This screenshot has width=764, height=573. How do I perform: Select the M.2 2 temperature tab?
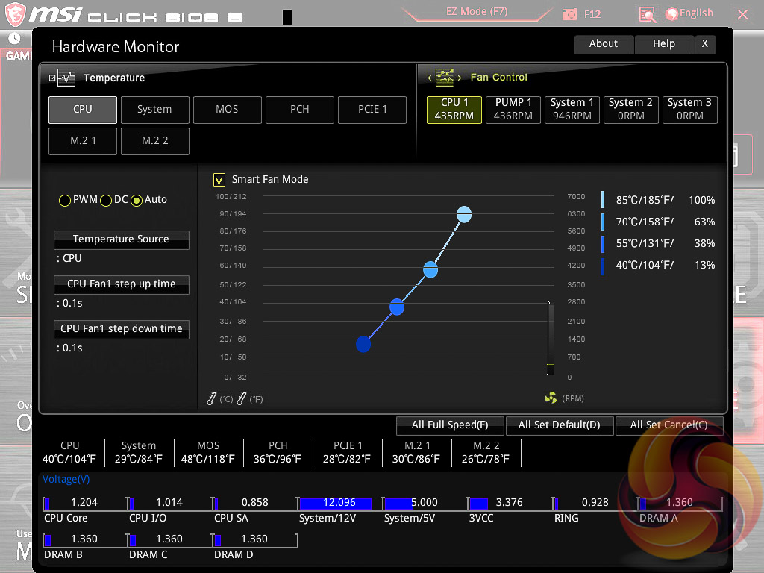pyautogui.click(x=155, y=141)
